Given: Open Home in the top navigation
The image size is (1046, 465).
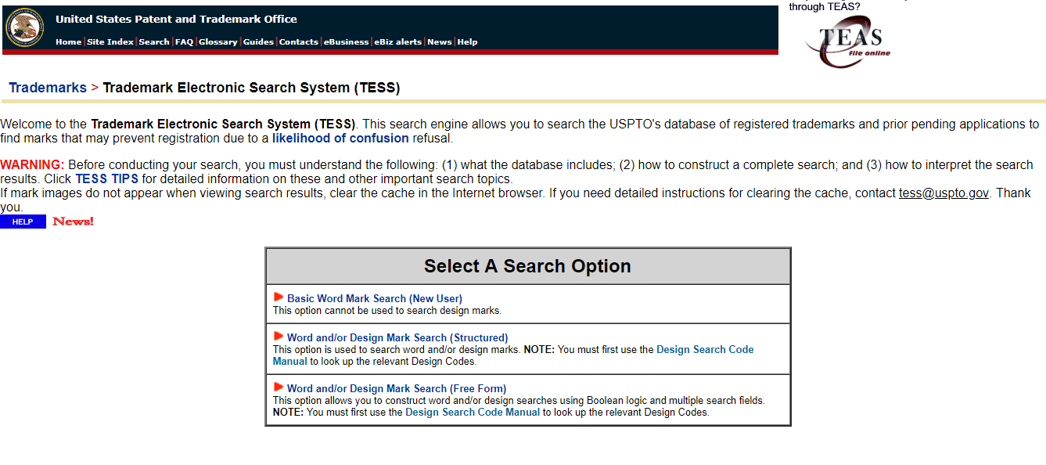Looking at the screenshot, I should pos(68,42).
